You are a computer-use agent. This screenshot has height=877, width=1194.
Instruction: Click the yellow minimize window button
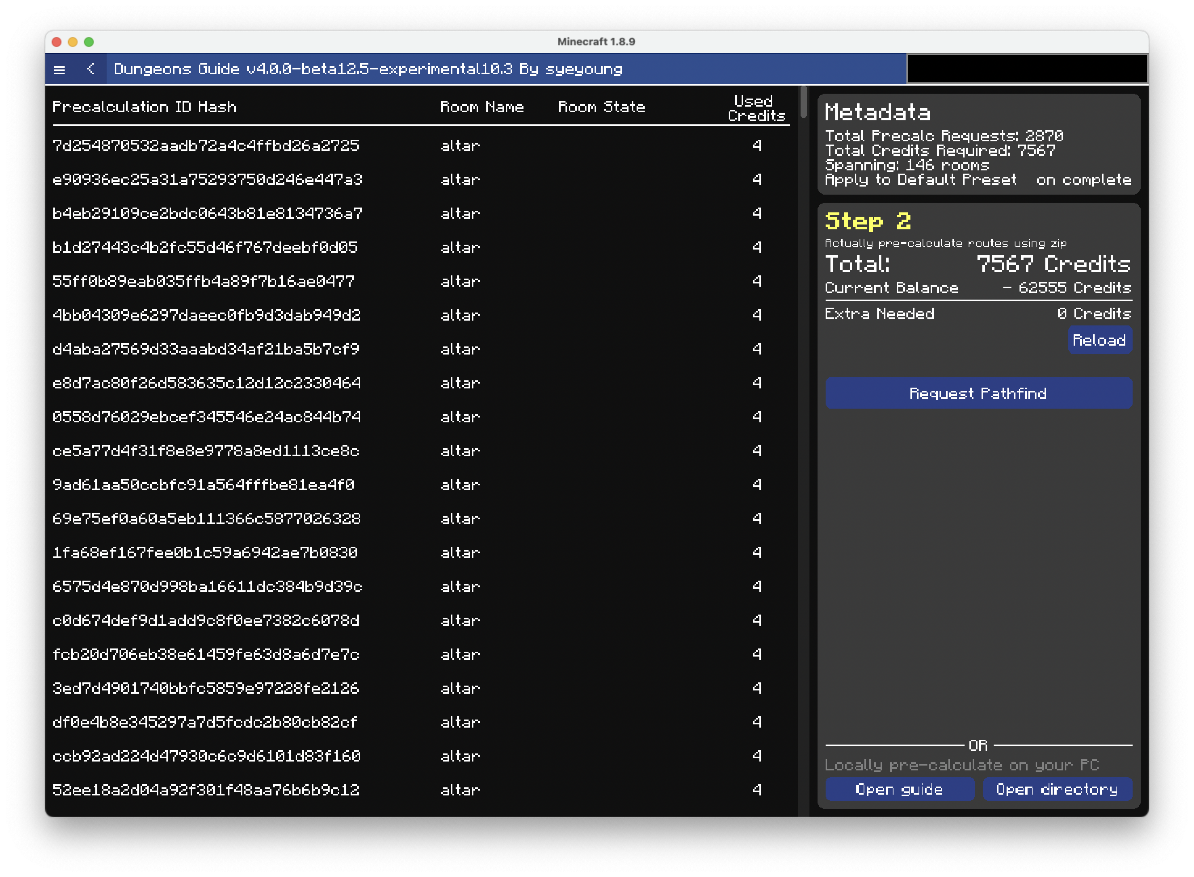pyautogui.click(x=73, y=42)
